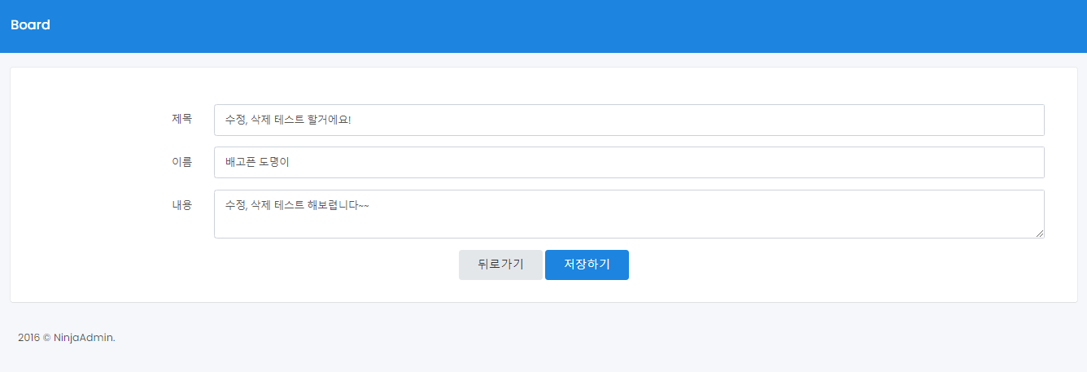Click the Board header link

[x=30, y=25]
